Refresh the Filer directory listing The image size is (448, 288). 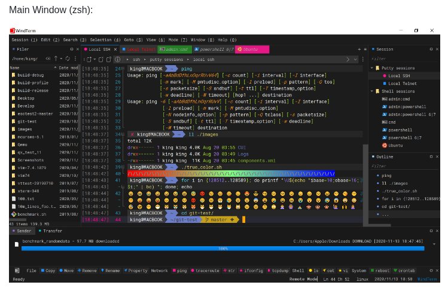coord(68,59)
